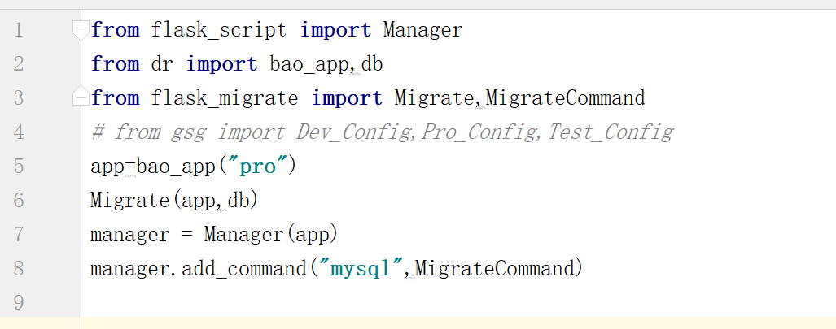
Task: Click the manager variable on line 7
Action: point(130,235)
